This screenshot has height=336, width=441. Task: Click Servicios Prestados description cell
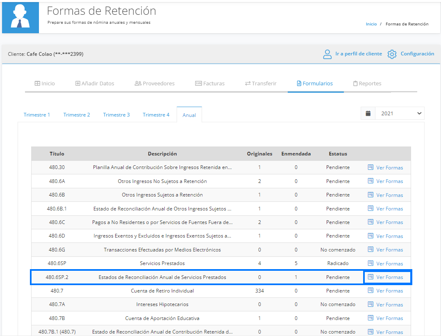[x=162, y=263]
